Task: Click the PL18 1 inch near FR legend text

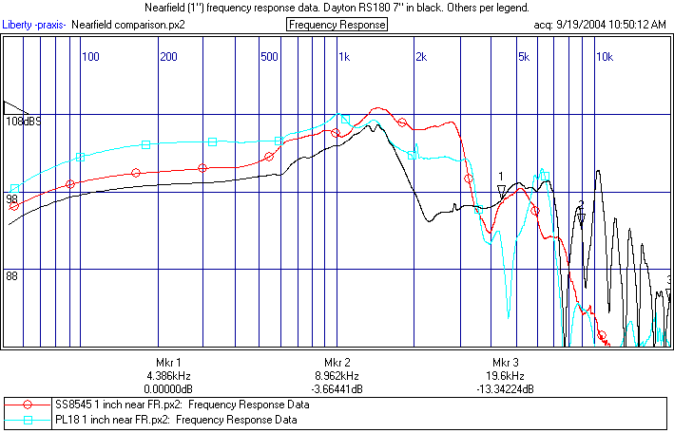Action: click(x=176, y=419)
